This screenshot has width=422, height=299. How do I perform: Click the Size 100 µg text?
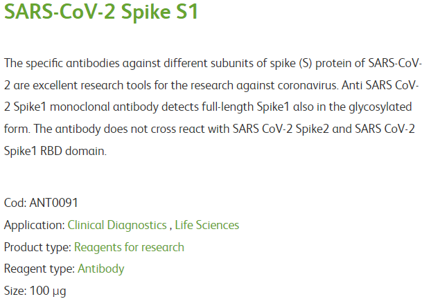coord(35,291)
